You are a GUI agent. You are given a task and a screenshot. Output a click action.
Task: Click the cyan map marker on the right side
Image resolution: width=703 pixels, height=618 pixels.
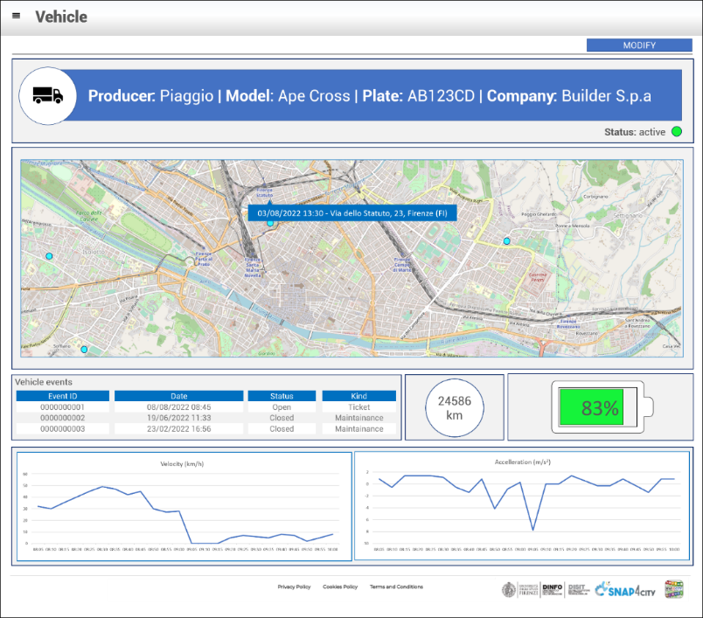point(506,240)
